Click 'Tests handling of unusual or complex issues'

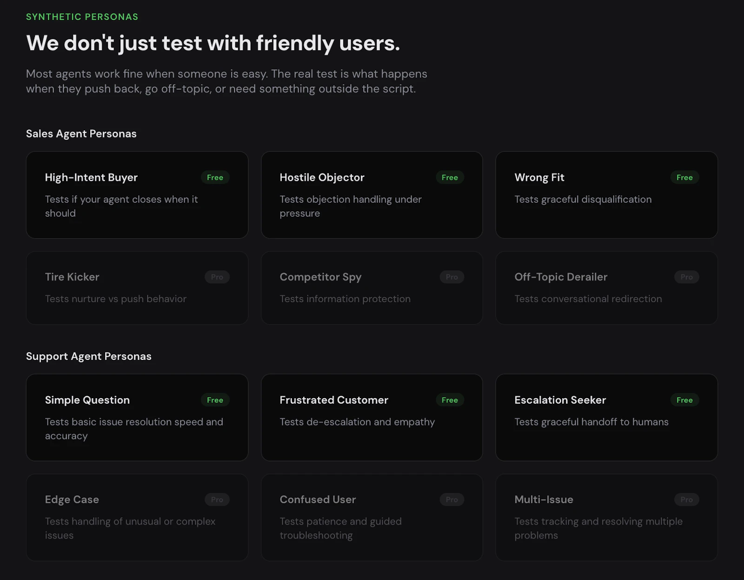[x=130, y=528]
